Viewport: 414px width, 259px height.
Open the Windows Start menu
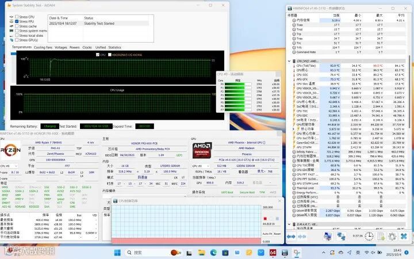pyautogui.click(x=117, y=253)
